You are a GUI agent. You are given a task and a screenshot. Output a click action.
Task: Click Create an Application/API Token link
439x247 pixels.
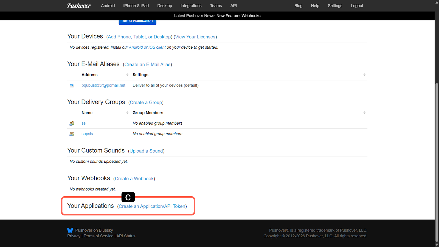[152, 206]
